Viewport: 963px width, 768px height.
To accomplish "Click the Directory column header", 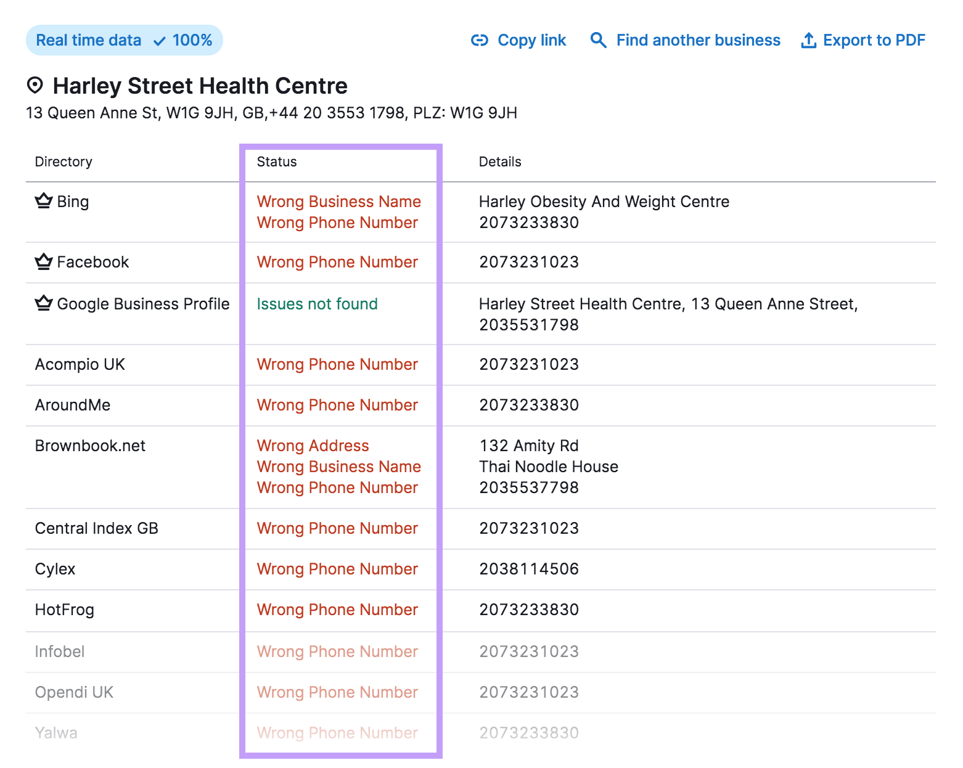I will click(x=64, y=161).
